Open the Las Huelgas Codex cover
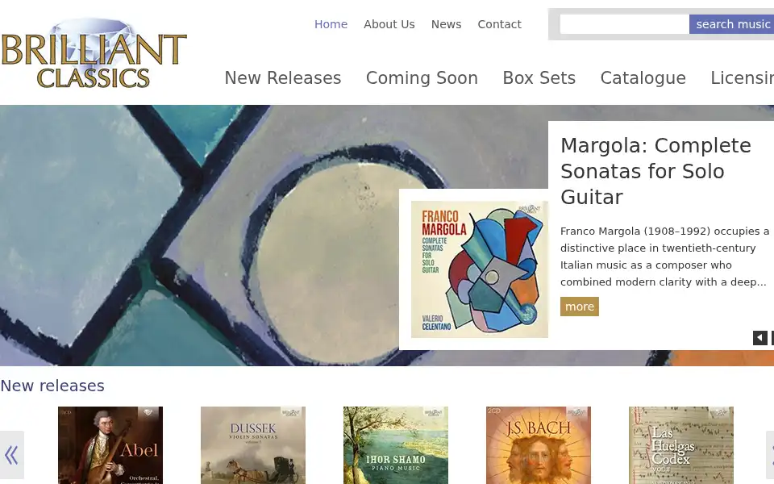Screen dimensions: 774x484 pos(680,445)
